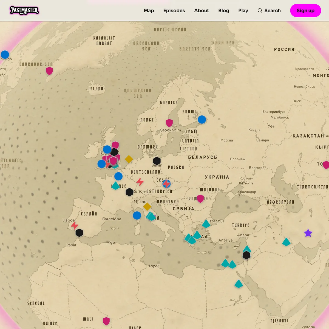329x329 pixels.
Task: Select the lightning marker on blue circle in Česko
Action: pyautogui.click(x=166, y=183)
